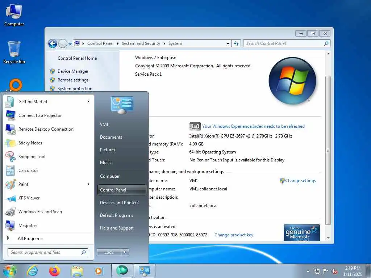Click the VM1 user folder in Start menu
371x278 pixels.
pyautogui.click(x=104, y=125)
